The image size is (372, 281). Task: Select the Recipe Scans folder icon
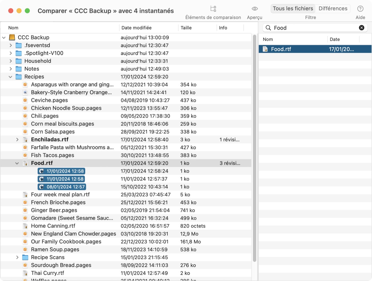(x=25, y=257)
